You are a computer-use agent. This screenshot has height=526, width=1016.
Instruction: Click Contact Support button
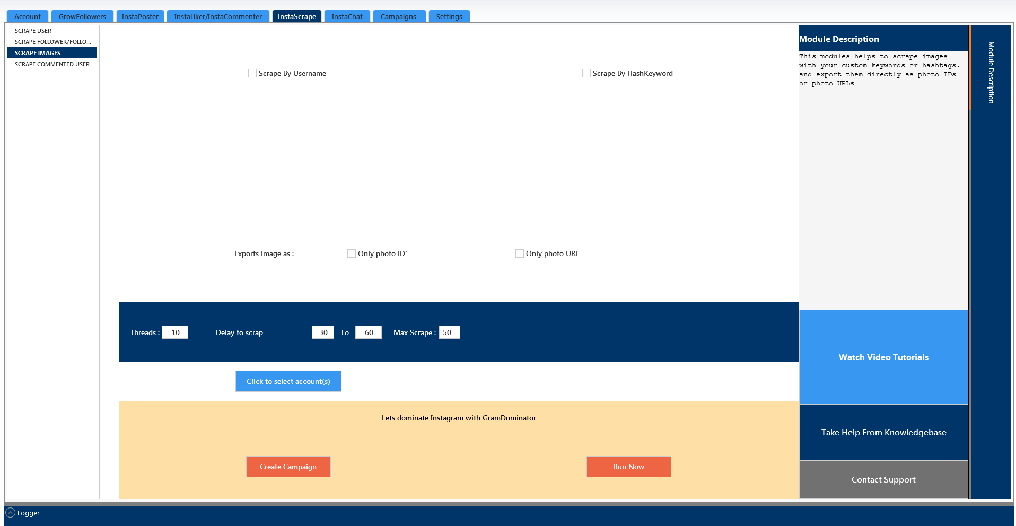[x=883, y=479]
